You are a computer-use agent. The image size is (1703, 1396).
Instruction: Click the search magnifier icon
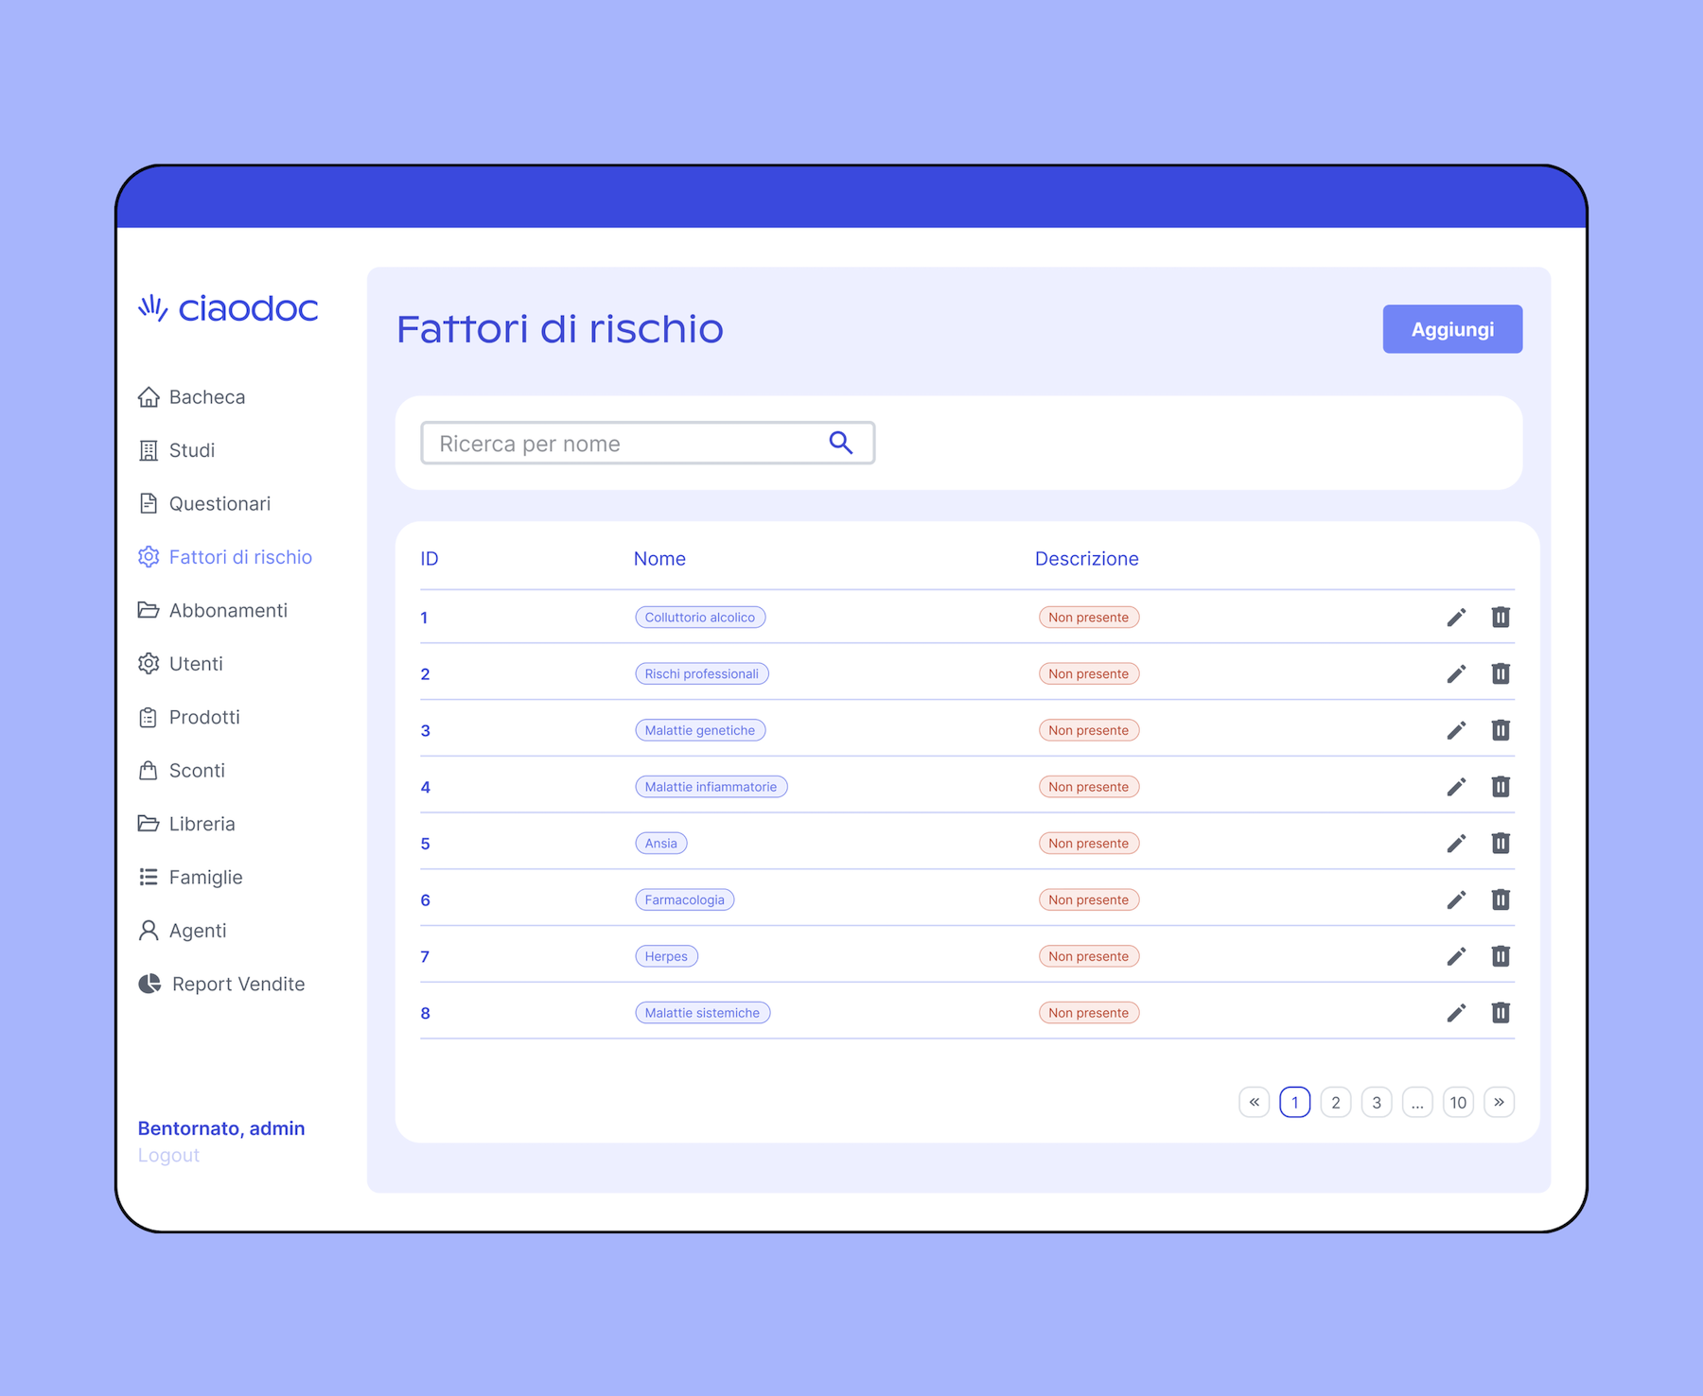click(x=840, y=443)
